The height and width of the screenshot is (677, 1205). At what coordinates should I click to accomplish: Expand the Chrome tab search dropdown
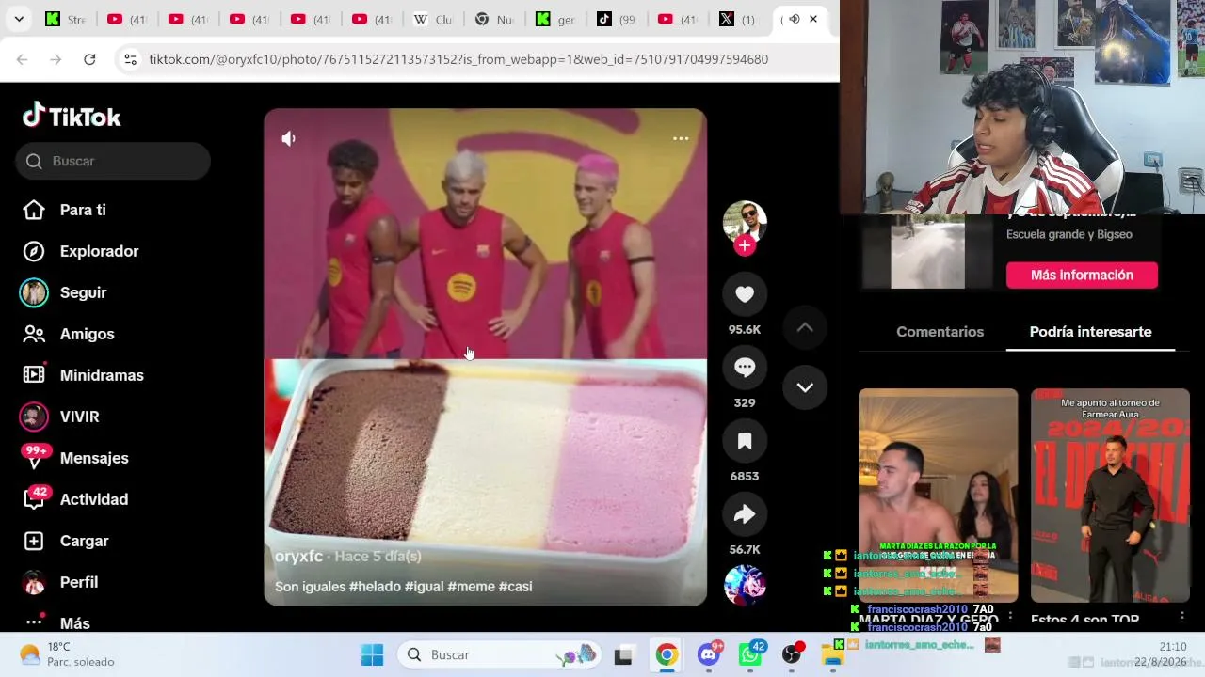coord(19,19)
